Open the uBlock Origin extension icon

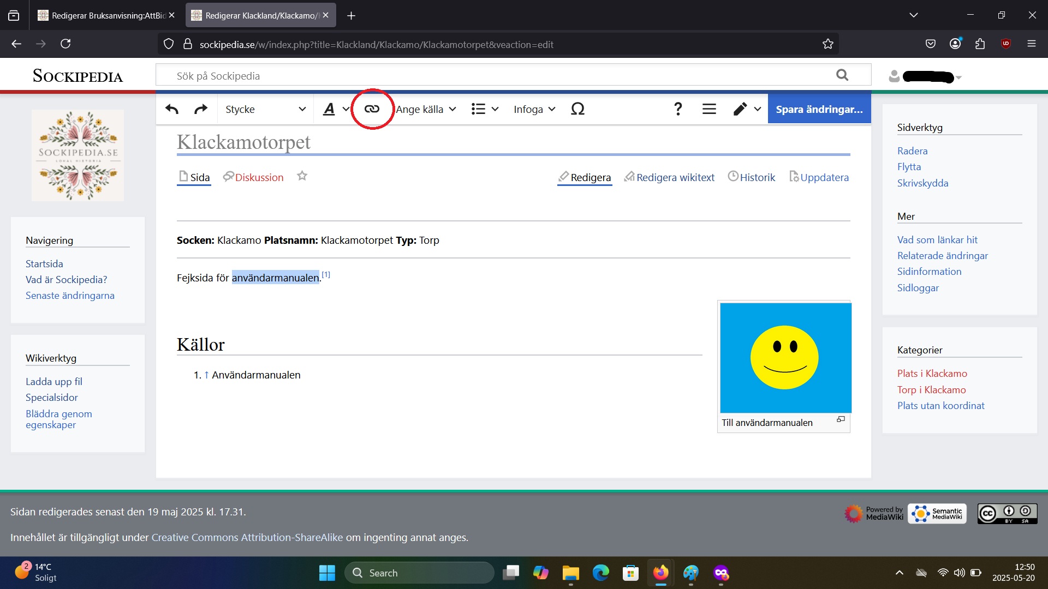[1006, 44]
